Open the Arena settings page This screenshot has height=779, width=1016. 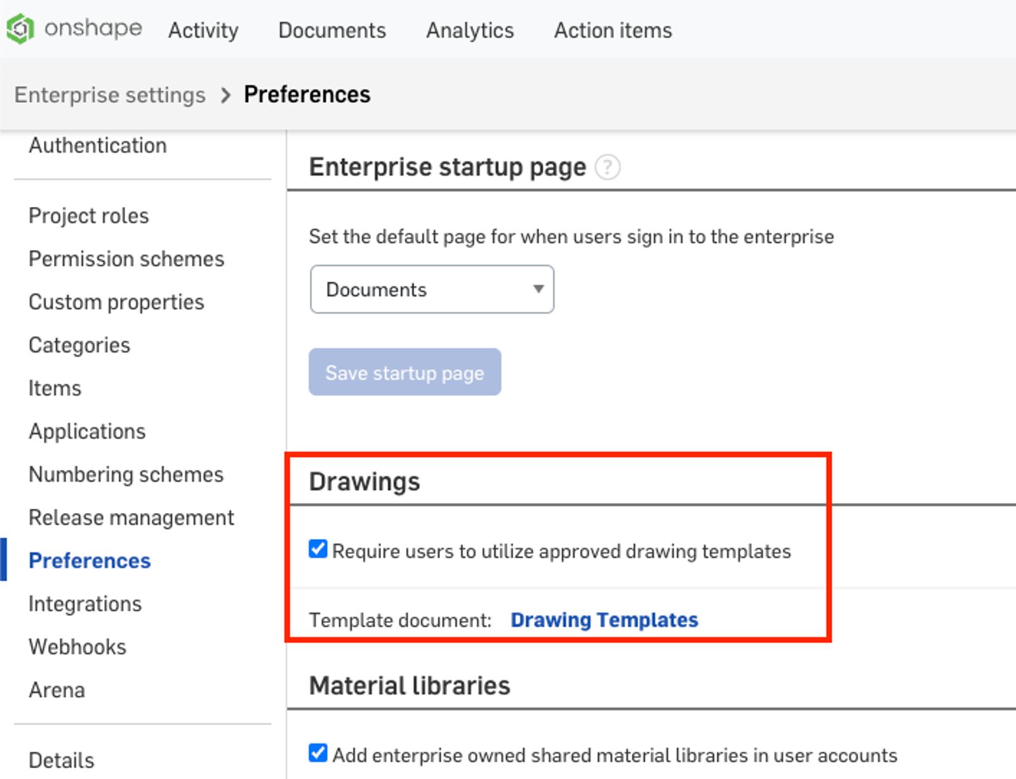click(57, 690)
